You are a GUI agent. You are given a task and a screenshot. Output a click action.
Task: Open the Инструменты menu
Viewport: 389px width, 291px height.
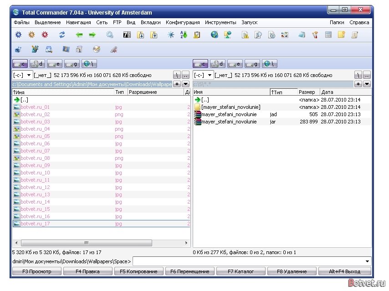(220, 22)
